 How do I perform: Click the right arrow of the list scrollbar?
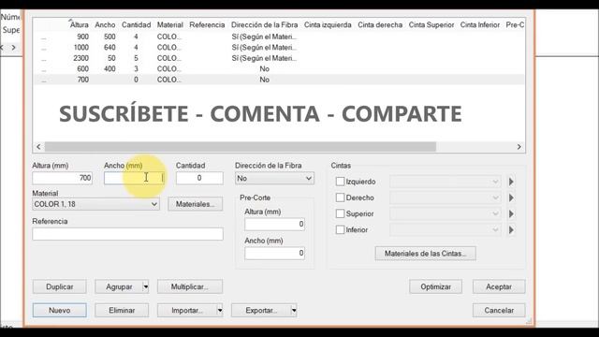(519, 147)
